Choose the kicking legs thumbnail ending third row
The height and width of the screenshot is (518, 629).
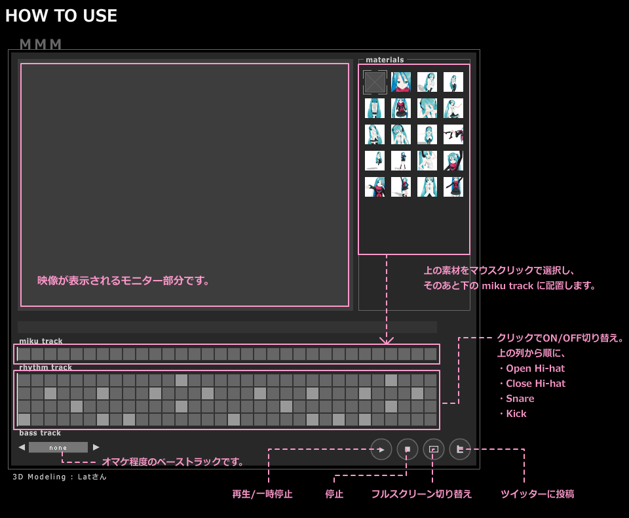point(453,134)
